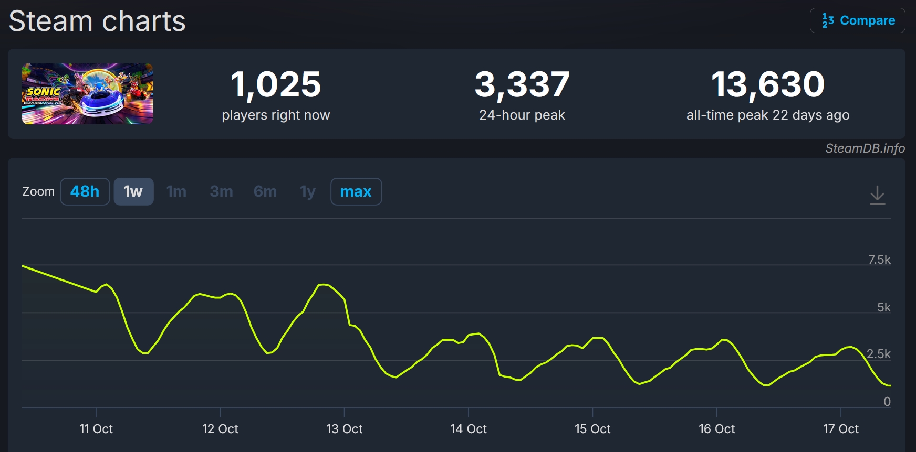
Task: Open the Sonic Racing CrossWorlds game thumbnail
Action: (88, 94)
